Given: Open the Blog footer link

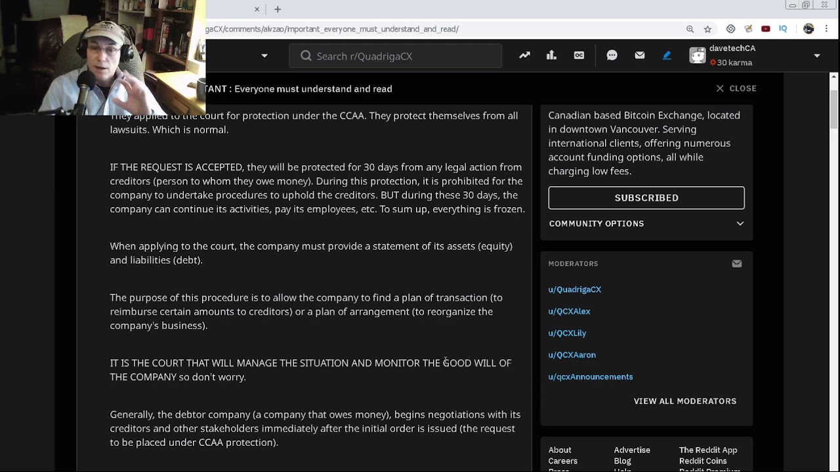Looking at the screenshot, I should (x=623, y=461).
